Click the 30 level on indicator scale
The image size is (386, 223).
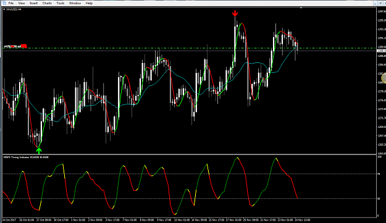(379, 199)
